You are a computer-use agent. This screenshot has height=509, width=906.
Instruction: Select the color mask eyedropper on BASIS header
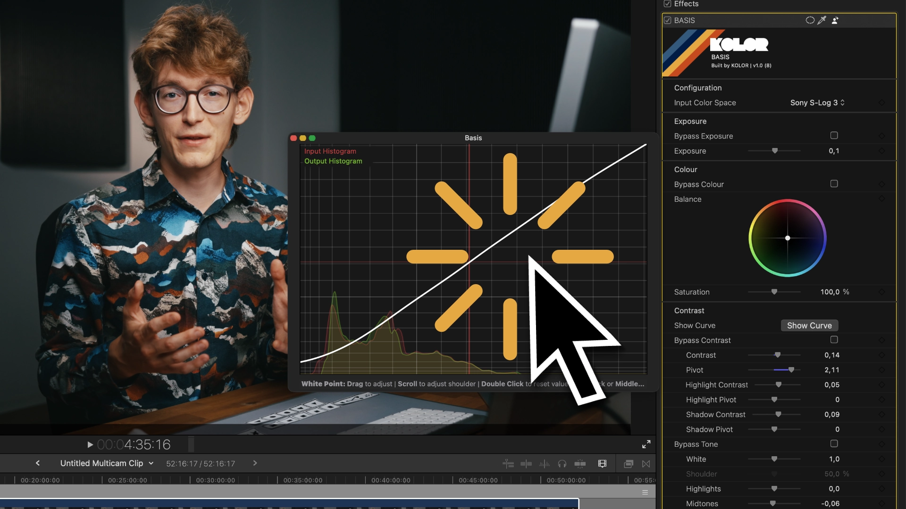click(x=822, y=20)
